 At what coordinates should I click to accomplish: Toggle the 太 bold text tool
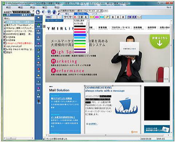(x=86, y=17)
